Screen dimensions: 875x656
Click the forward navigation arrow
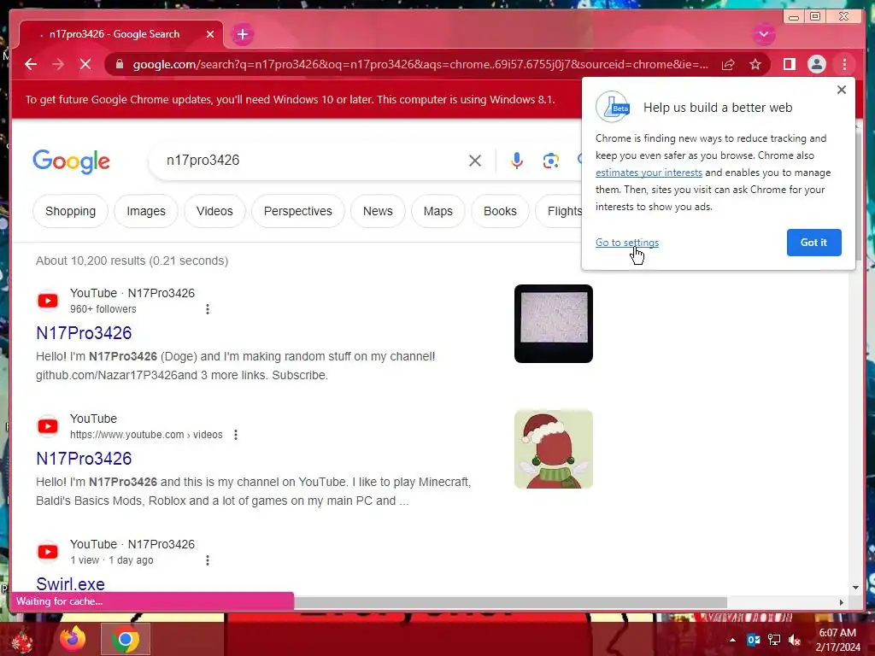(x=58, y=65)
